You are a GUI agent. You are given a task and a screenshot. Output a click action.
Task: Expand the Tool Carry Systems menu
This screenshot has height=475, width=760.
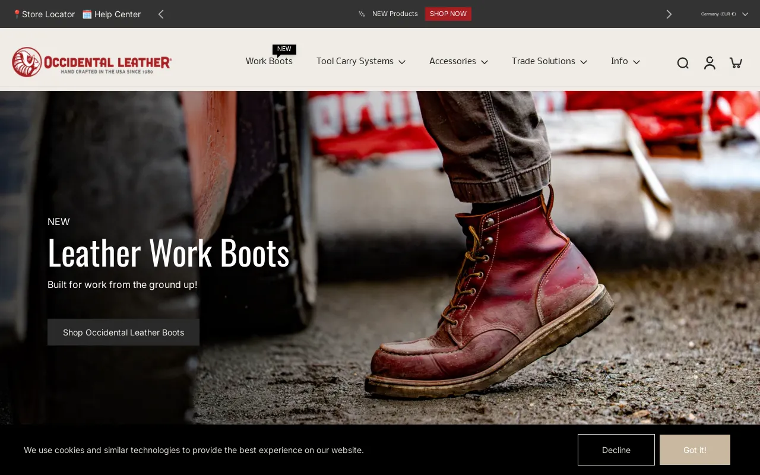(360, 61)
